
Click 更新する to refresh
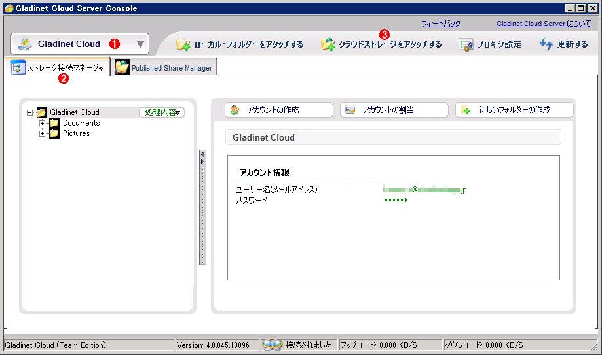[572, 44]
